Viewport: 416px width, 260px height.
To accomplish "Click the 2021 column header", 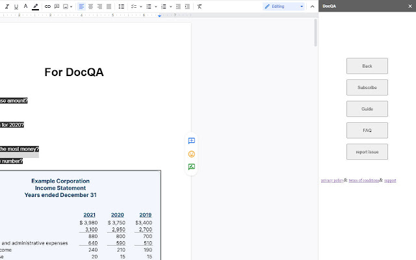I will coord(89,215).
